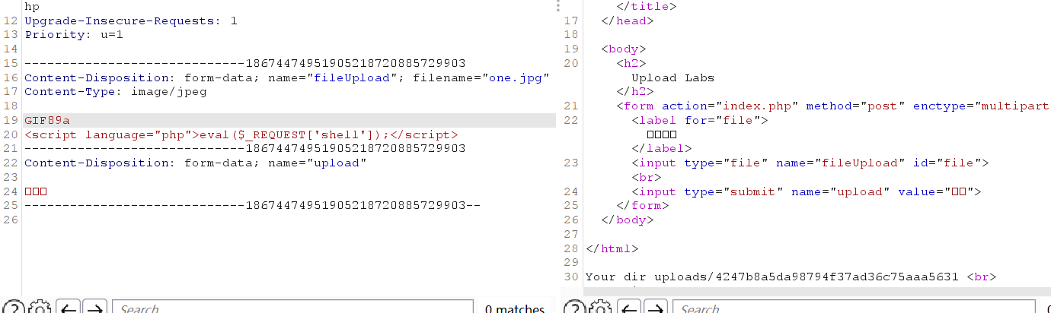Open search settings gear in request pane

tap(40, 308)
